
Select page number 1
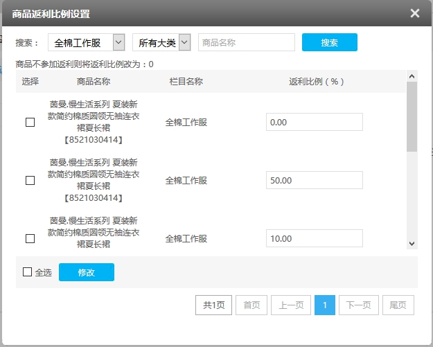324,305
